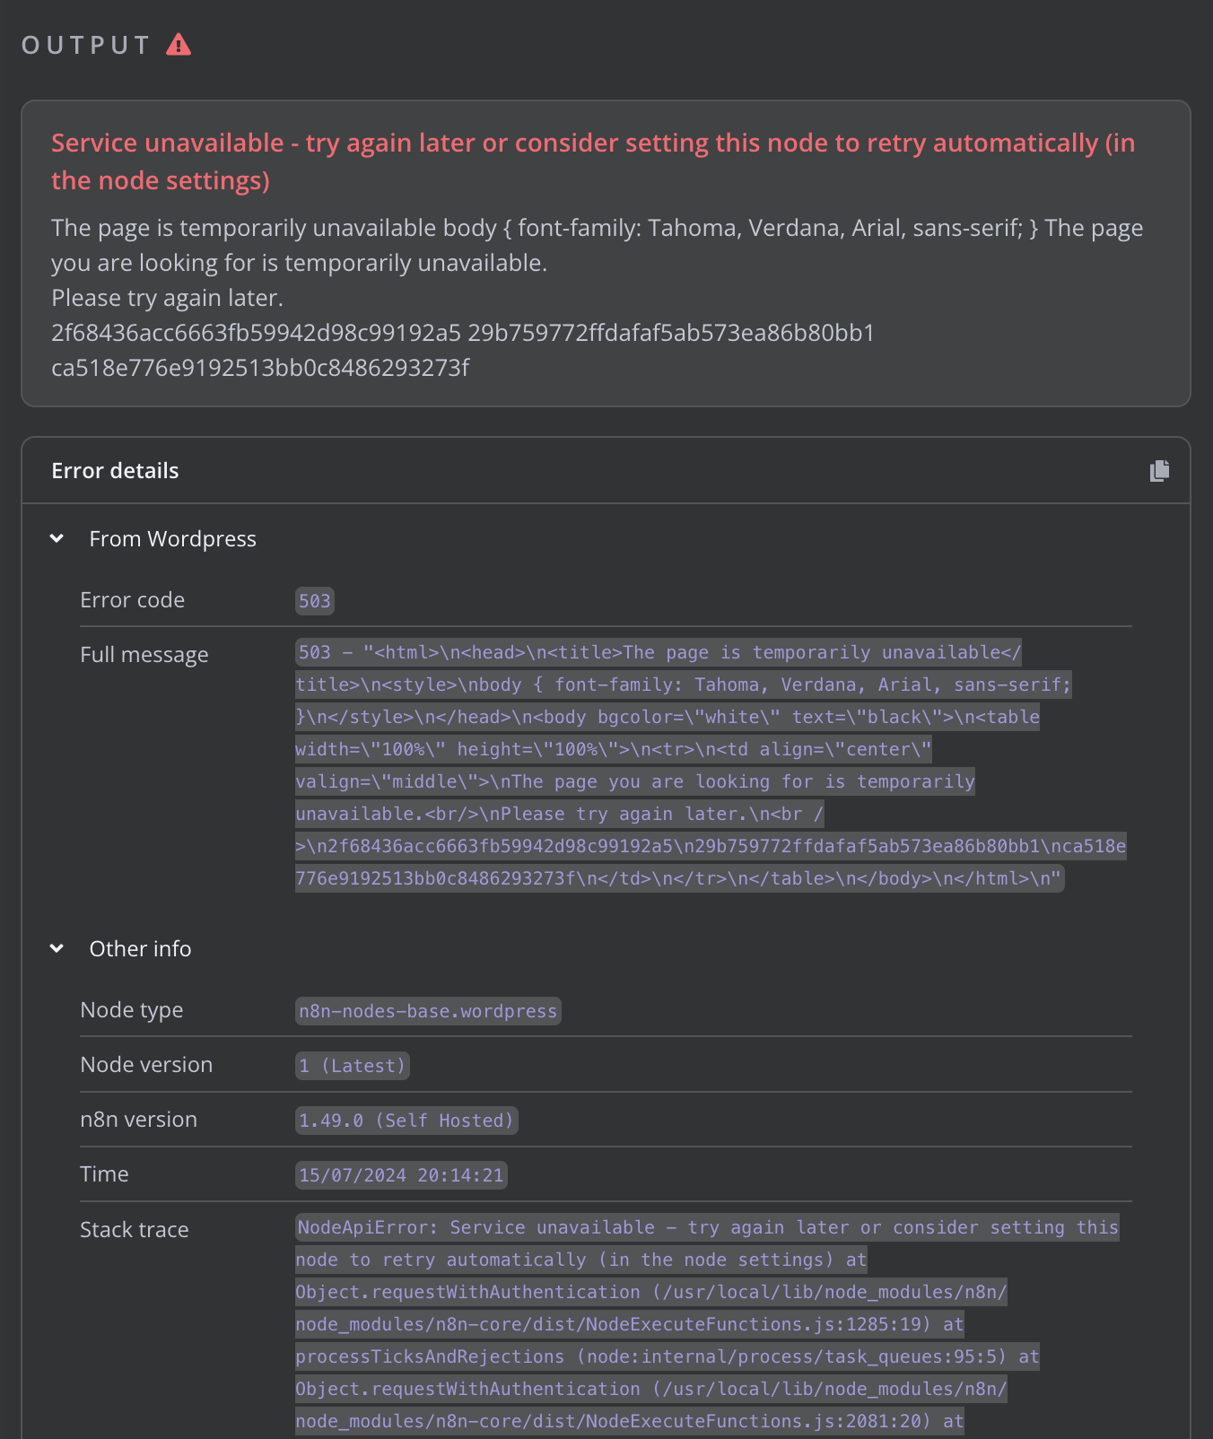Click the Error code row label
Viewport: 1213px width, 1439px height.
(132, 599)
